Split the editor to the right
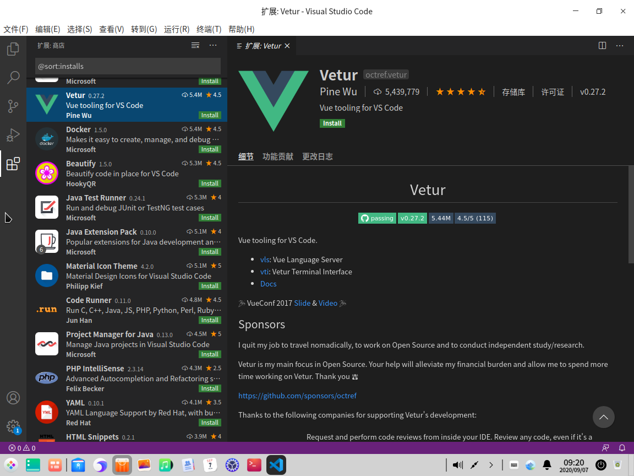Viewport: 634px width, 476px height. coord(602,45)
